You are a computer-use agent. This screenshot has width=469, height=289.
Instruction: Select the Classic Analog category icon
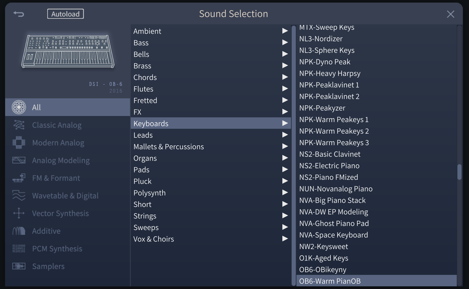point(19,125)
